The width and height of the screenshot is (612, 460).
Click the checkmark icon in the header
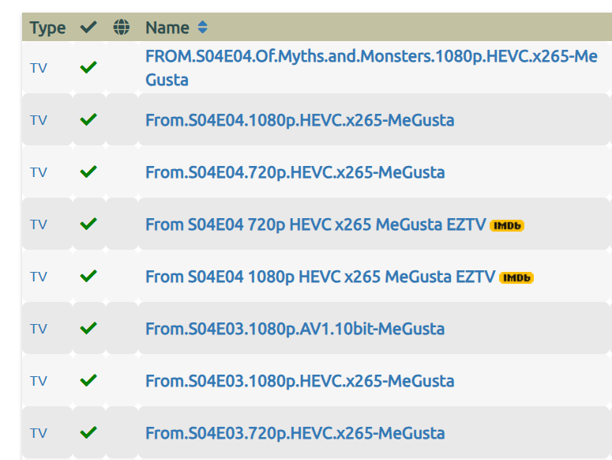(x=88, y=28)
